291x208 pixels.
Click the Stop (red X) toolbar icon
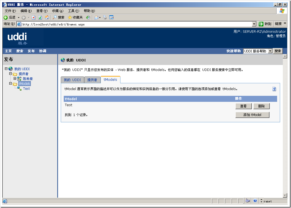point(34,17)
